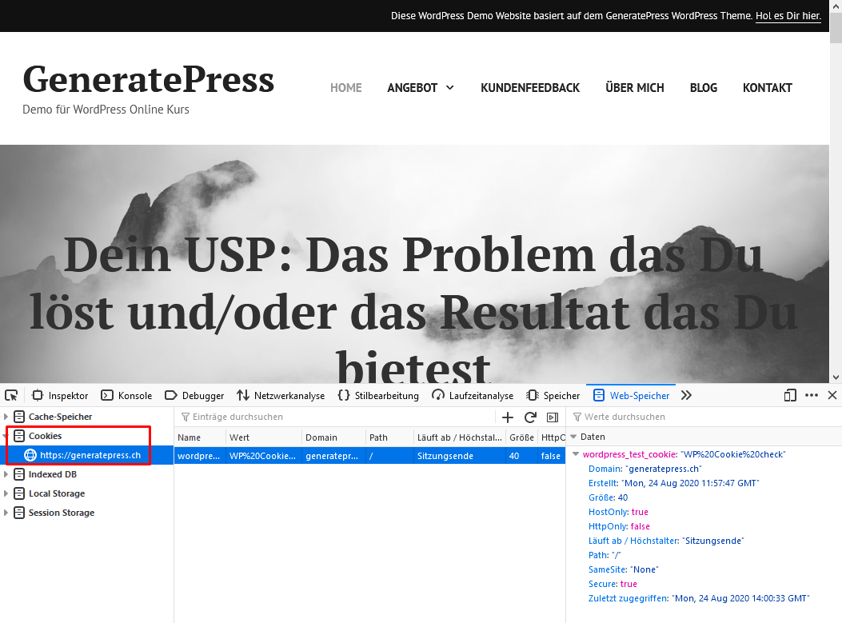Sort by Domain column header

333,437
